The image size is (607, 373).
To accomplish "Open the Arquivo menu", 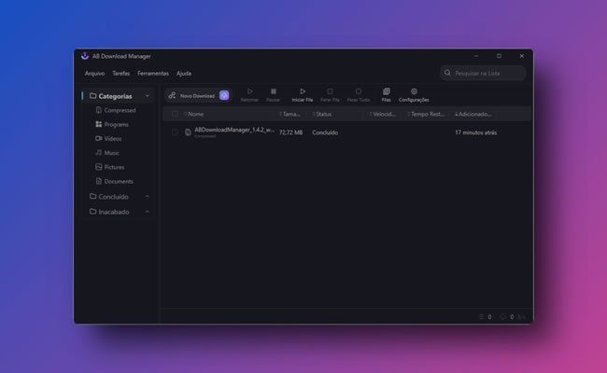I will [95, 74].
